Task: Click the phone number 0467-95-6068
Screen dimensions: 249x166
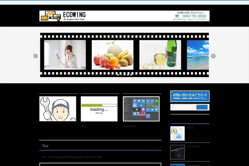Action: pos(194,16)
